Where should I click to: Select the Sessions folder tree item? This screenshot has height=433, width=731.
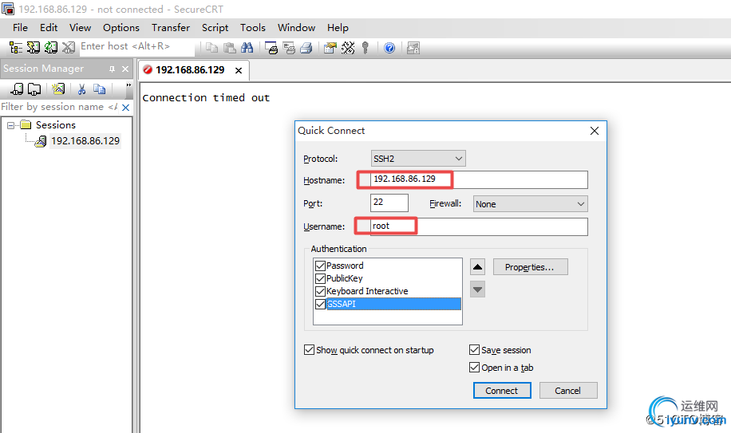point(56,124)
